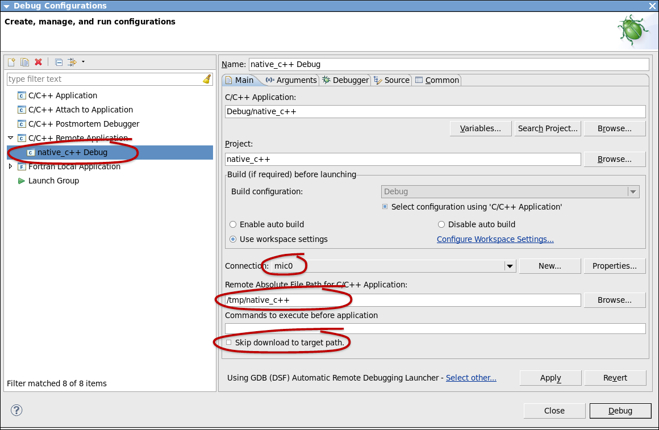
Task: Select the Launch Group item
Action: pyautogui.click(x=53, y=181)
